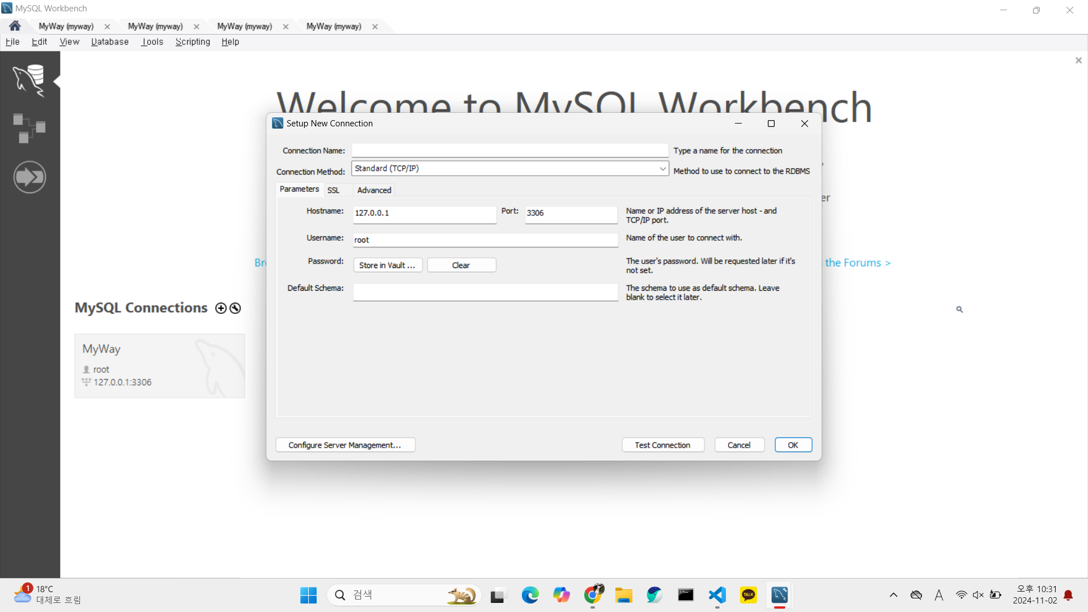
Task: Click the Store in Vault button
Action: (x=388, y=265)
